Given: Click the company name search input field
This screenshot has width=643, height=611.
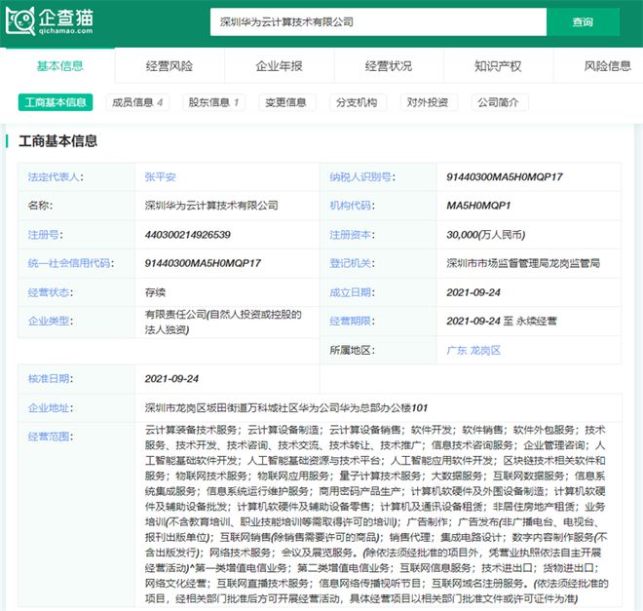Looking at the screenshot, I should click(x=378, y=22).
